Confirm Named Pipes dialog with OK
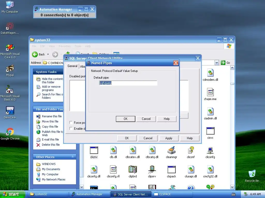The width and height of the screenshot is (265, 198). click(126, 119)
